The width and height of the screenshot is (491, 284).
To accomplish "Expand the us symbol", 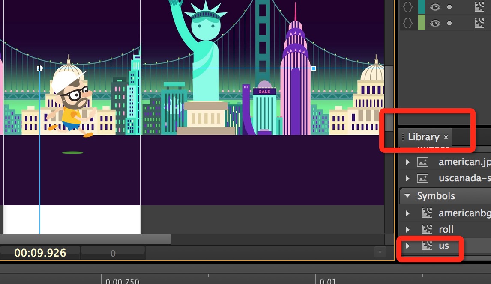I will (x=407, y=246).
